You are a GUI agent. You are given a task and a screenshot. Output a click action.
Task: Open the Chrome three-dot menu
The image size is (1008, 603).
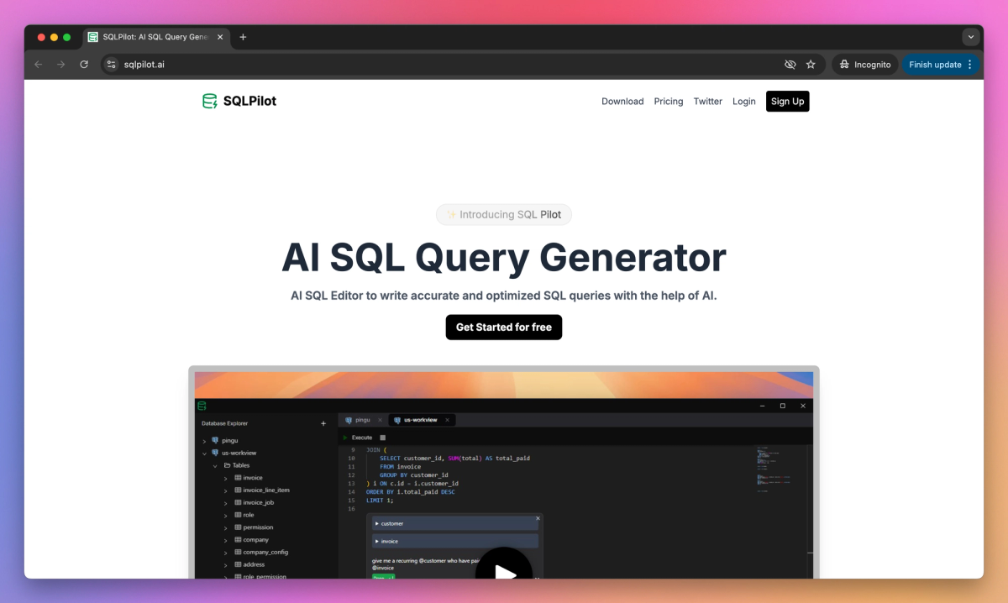point(970,64)
